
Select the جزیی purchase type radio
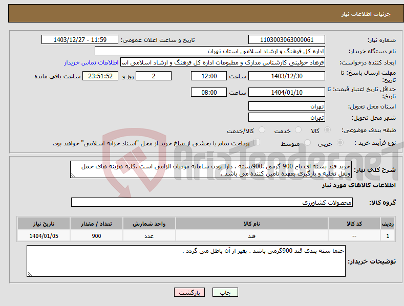340,142
